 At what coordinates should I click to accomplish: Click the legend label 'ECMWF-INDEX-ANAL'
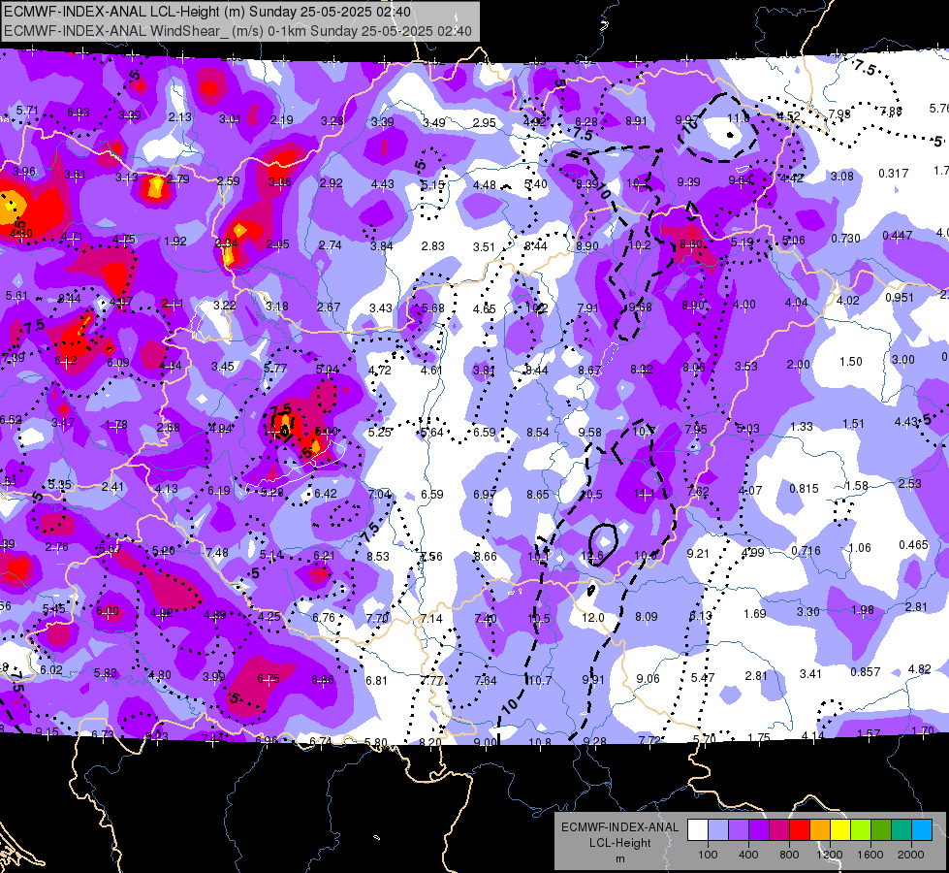pyautogui.click(x=619, y=827)
